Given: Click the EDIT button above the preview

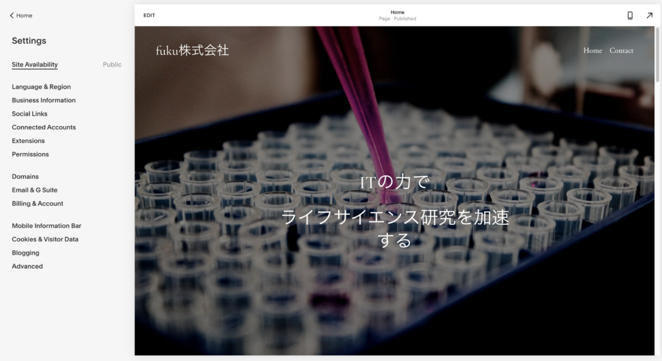Looking at the screenshot, I should [x=149, y=15].
